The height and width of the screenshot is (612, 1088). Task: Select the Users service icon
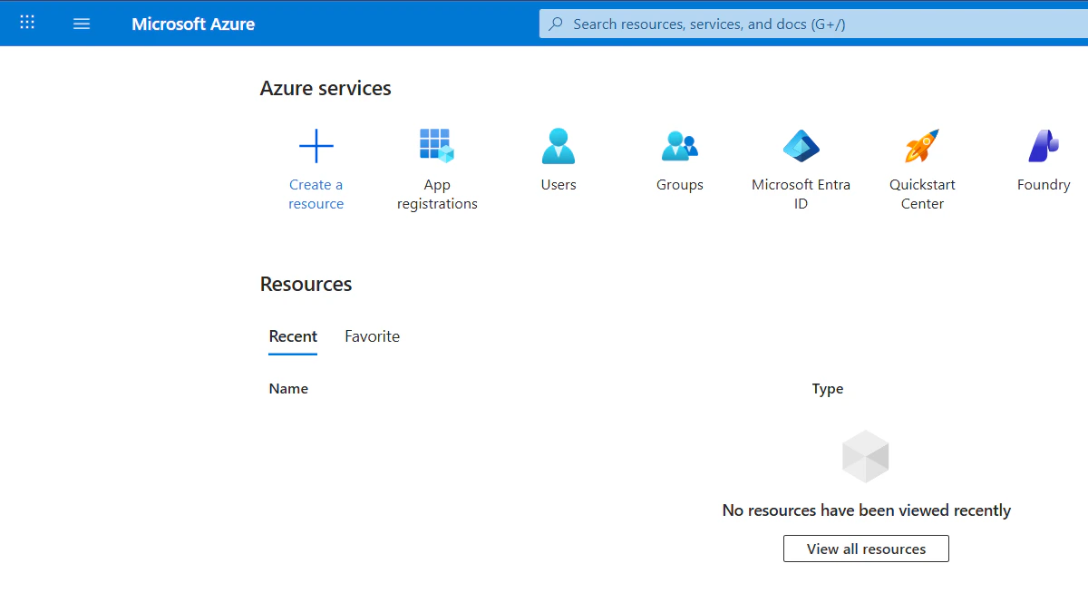click(558, 145)
